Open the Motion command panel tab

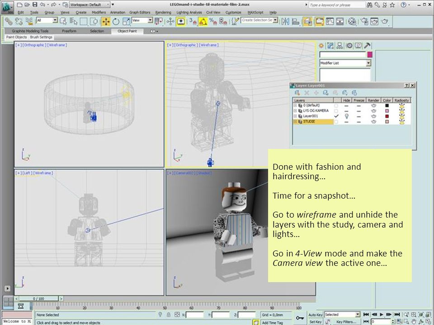(x=349, y=46)
